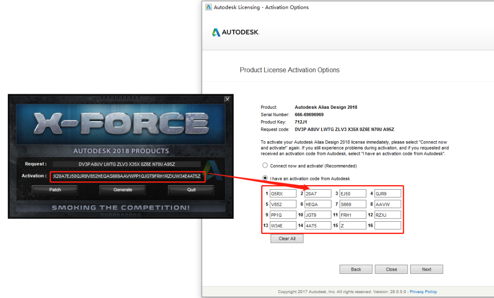Click the empty activation code field 16

[x=387, y=225]
